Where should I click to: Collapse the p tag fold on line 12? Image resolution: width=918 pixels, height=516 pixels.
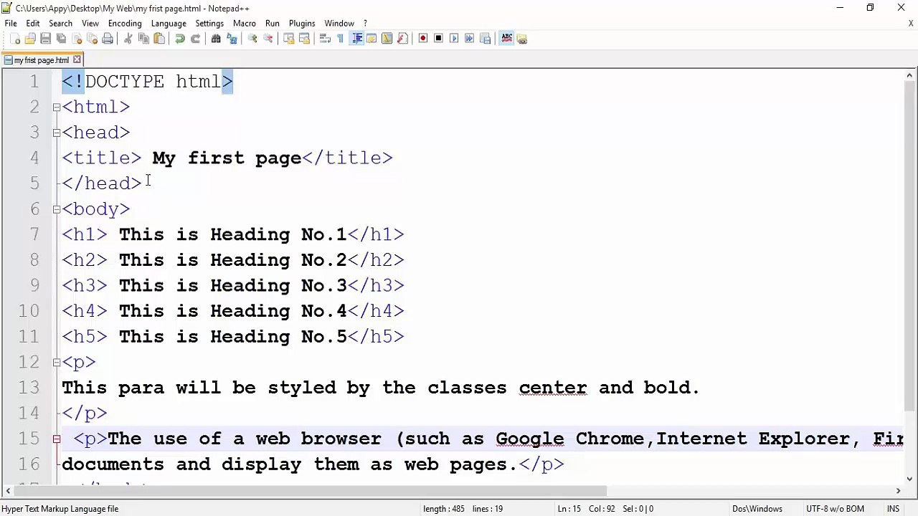tap(56, 363)
